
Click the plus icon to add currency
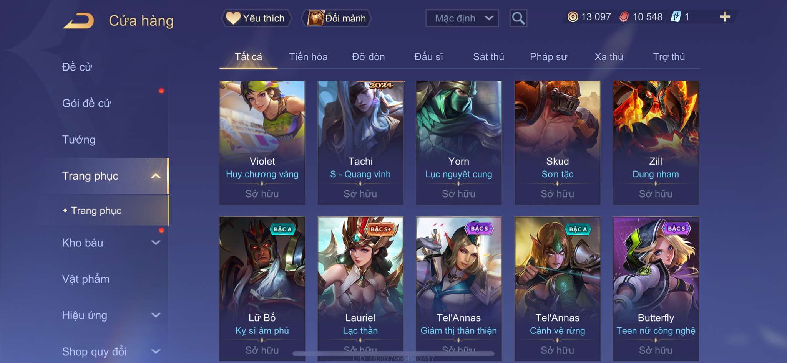pyautogui.click(x=725, y=17)
